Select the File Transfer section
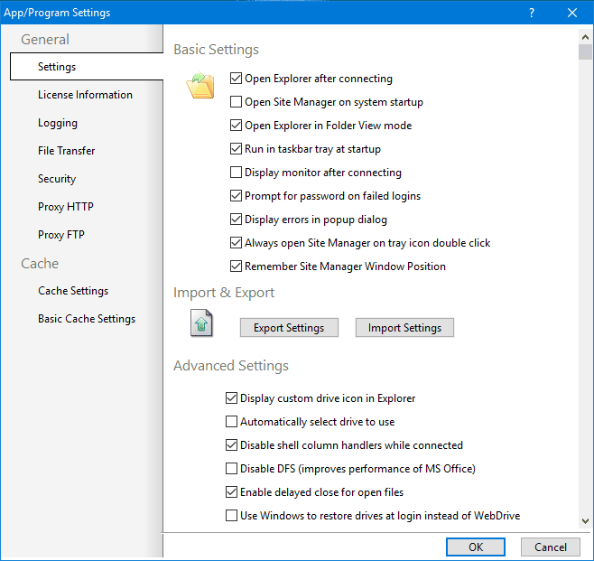This screenshot has width=594, height=561. coord(66,151)
